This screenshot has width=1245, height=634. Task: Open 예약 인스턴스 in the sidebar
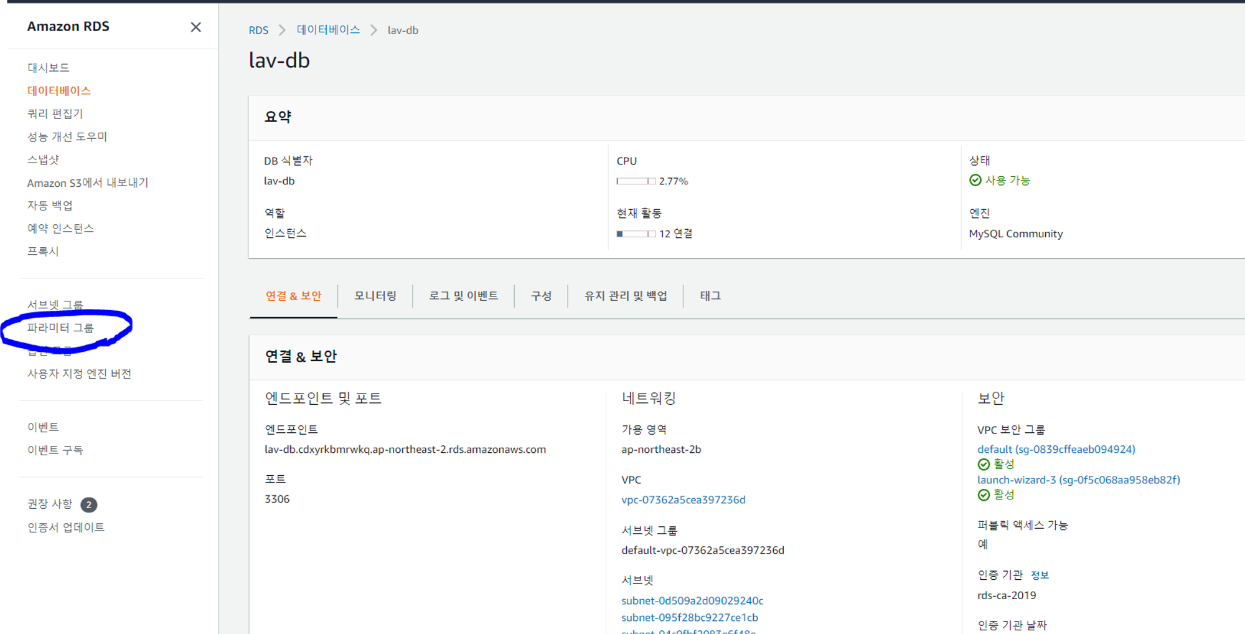point(61,228)
